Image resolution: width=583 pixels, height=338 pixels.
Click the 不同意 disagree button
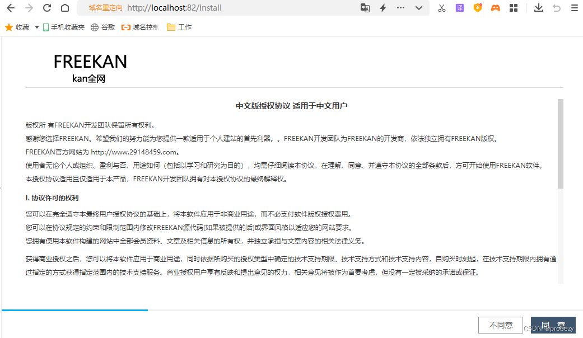click(501, 325)
